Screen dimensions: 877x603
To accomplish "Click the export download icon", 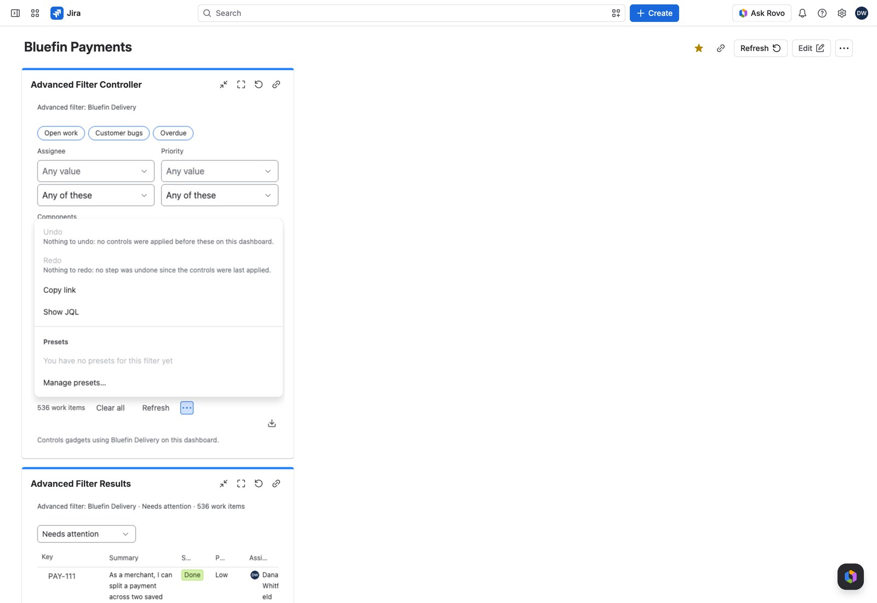I will coord(272,423).
